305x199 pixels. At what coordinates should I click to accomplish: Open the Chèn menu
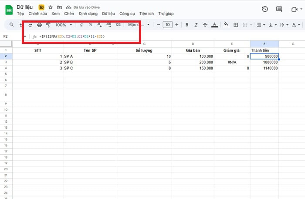pyautogui.click(x=69, y=13)
